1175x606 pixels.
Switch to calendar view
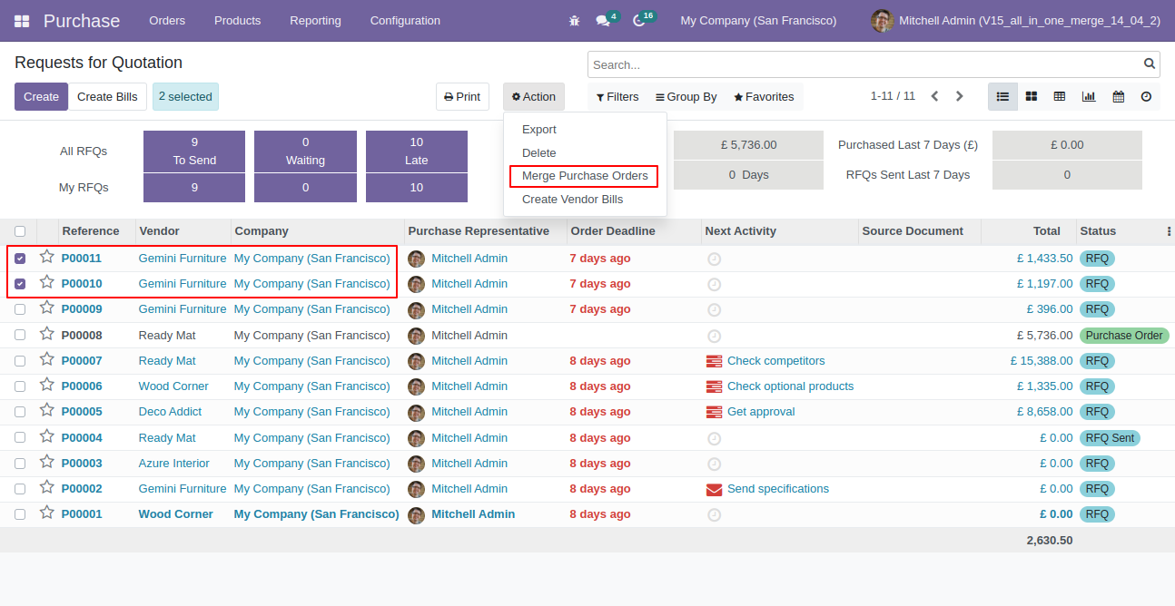[1118, 96]
